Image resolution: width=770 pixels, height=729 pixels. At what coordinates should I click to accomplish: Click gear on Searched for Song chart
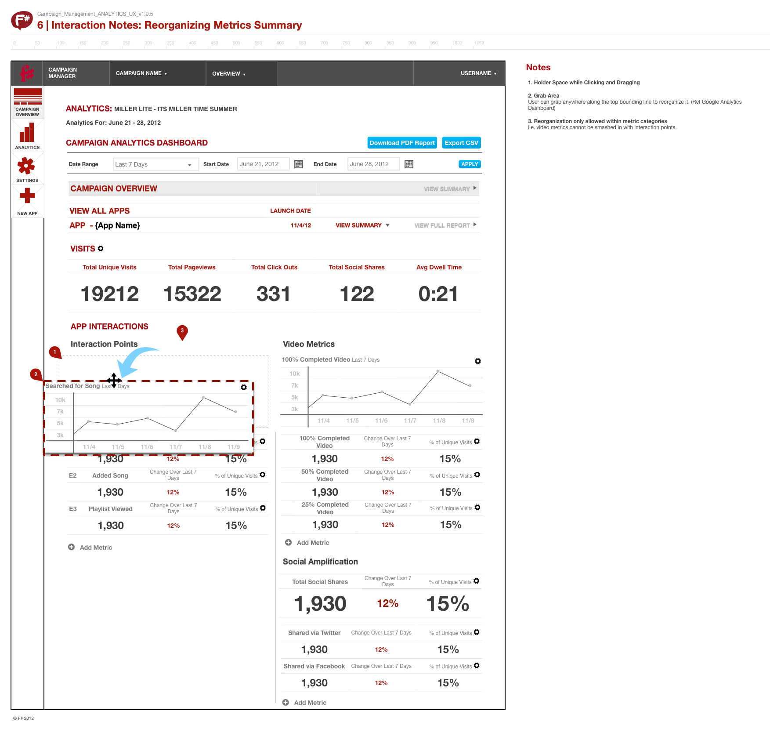pos(244,387)
